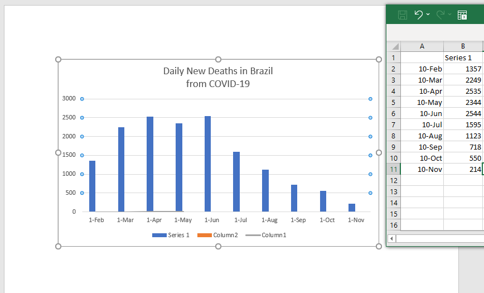Click the Select All corner triangle
This screenshot has width=484, height=293.
click(x=394, y=46)
